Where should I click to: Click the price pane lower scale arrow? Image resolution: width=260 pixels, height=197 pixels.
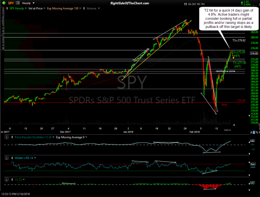click(x=249, y=116)
